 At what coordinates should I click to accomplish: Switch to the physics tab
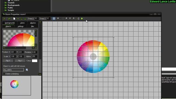tap(33, 23)
